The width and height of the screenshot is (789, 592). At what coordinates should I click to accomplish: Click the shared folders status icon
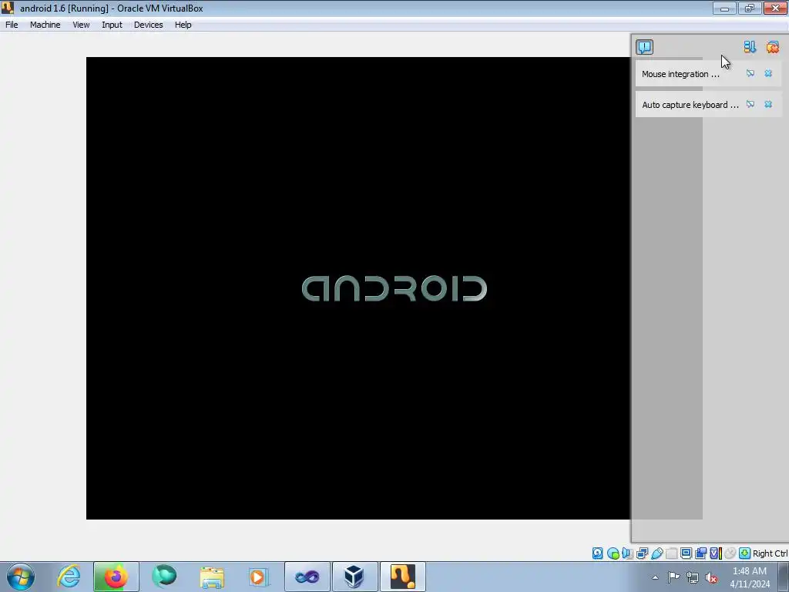tap(671, 553)
